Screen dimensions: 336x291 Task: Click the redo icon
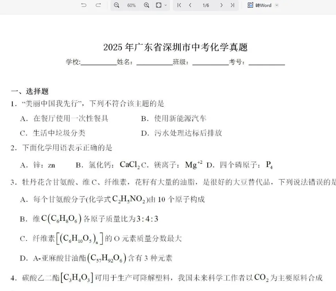[97, 5]
